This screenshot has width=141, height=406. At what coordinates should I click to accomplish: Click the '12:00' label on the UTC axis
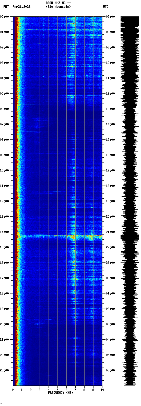[110, 94]
